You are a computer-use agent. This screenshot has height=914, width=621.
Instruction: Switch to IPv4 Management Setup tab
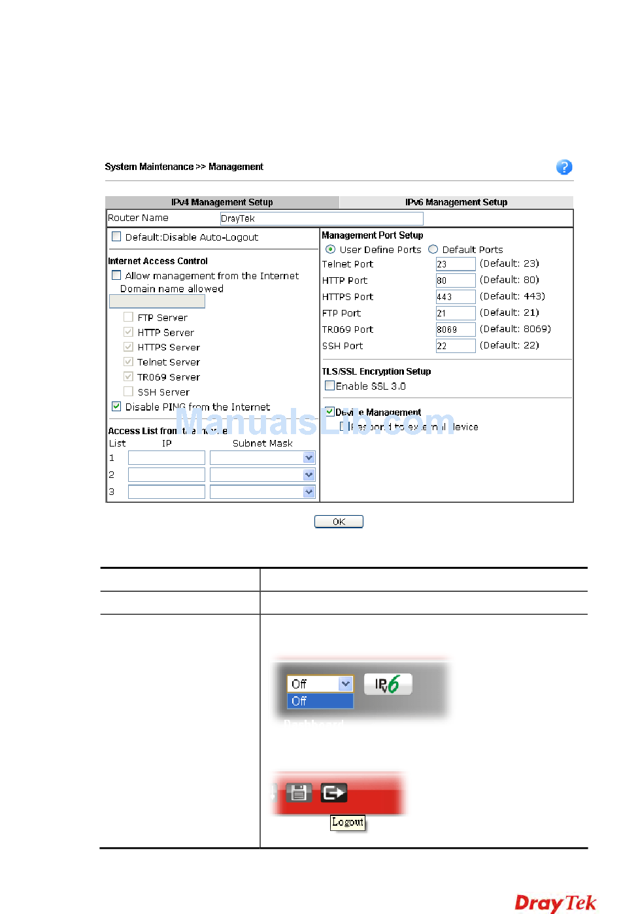pos(222,202)
